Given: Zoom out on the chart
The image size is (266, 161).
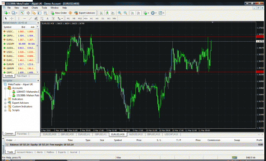Looking at the screenshot, I should click(x=126, y=13).
